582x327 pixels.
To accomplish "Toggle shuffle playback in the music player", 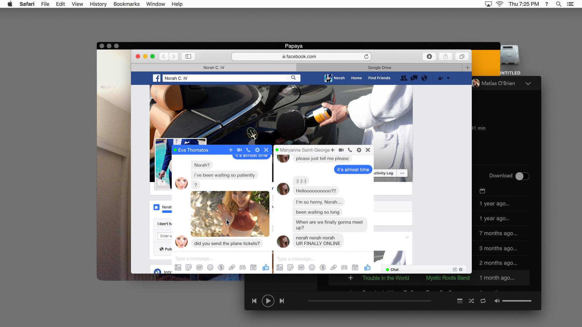I will 472,301.
